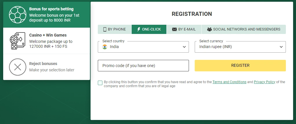Screen dimensions: 296x124
Task: Click the lightning bolt One-Click icon
Action: (x=139, y=29)
